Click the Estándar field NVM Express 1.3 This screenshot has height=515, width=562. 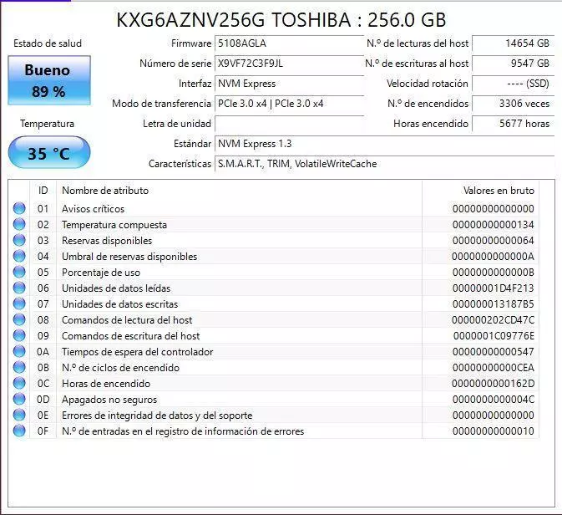(385, 144)
